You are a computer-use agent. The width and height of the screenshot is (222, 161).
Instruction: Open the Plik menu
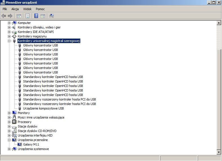coord(5,9)
